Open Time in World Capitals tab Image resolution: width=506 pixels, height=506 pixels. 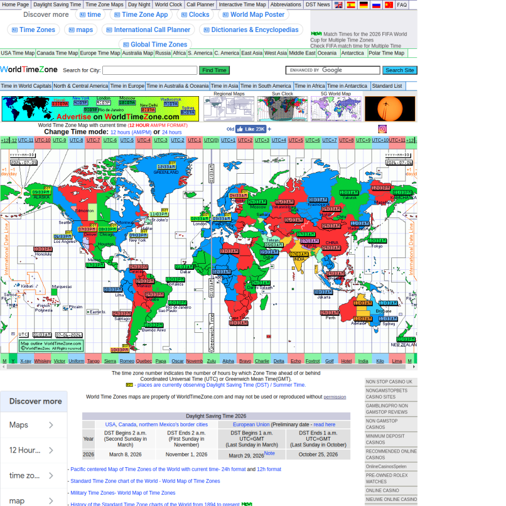tap(26, 86)
